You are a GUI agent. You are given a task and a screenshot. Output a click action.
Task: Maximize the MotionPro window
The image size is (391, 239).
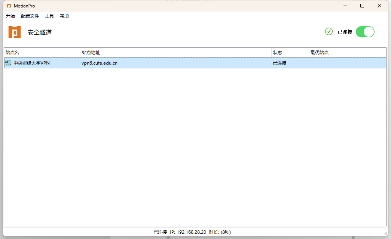362,6
